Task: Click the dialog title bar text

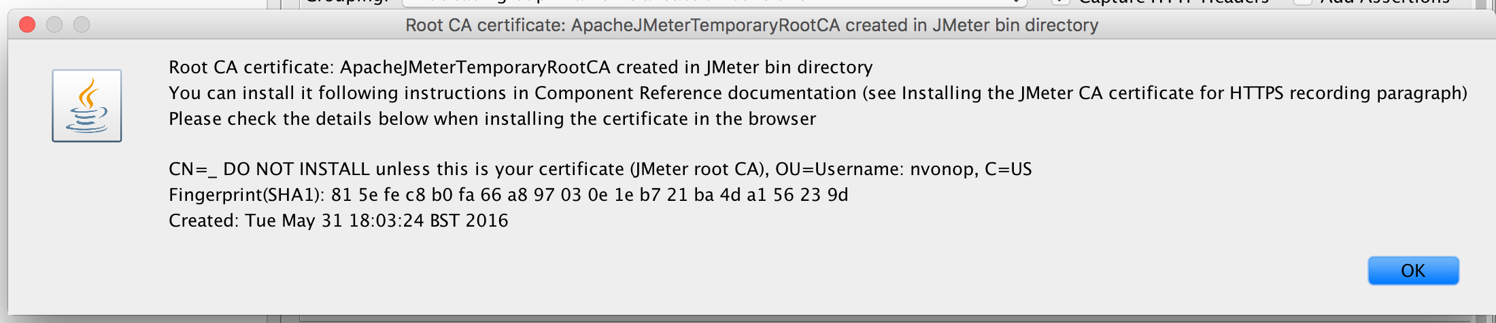Action: tap(752, 25)
